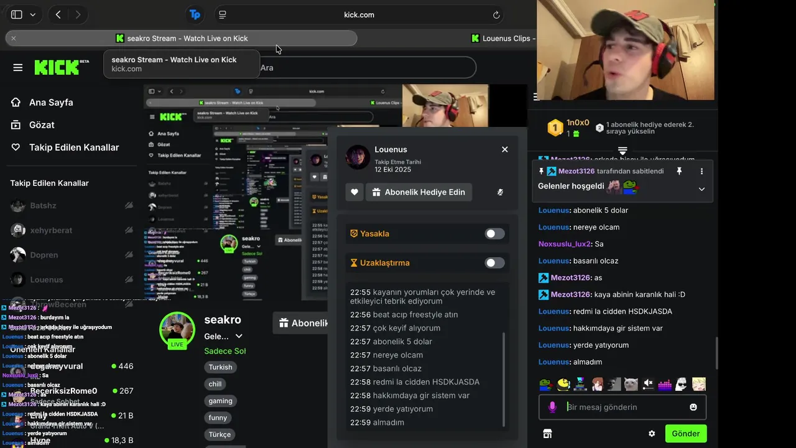This screenshot has width=796, height=448.
Task: Click Abonelik Hediye Edin button
Action: pyautogui.click(x=419, y=192)
